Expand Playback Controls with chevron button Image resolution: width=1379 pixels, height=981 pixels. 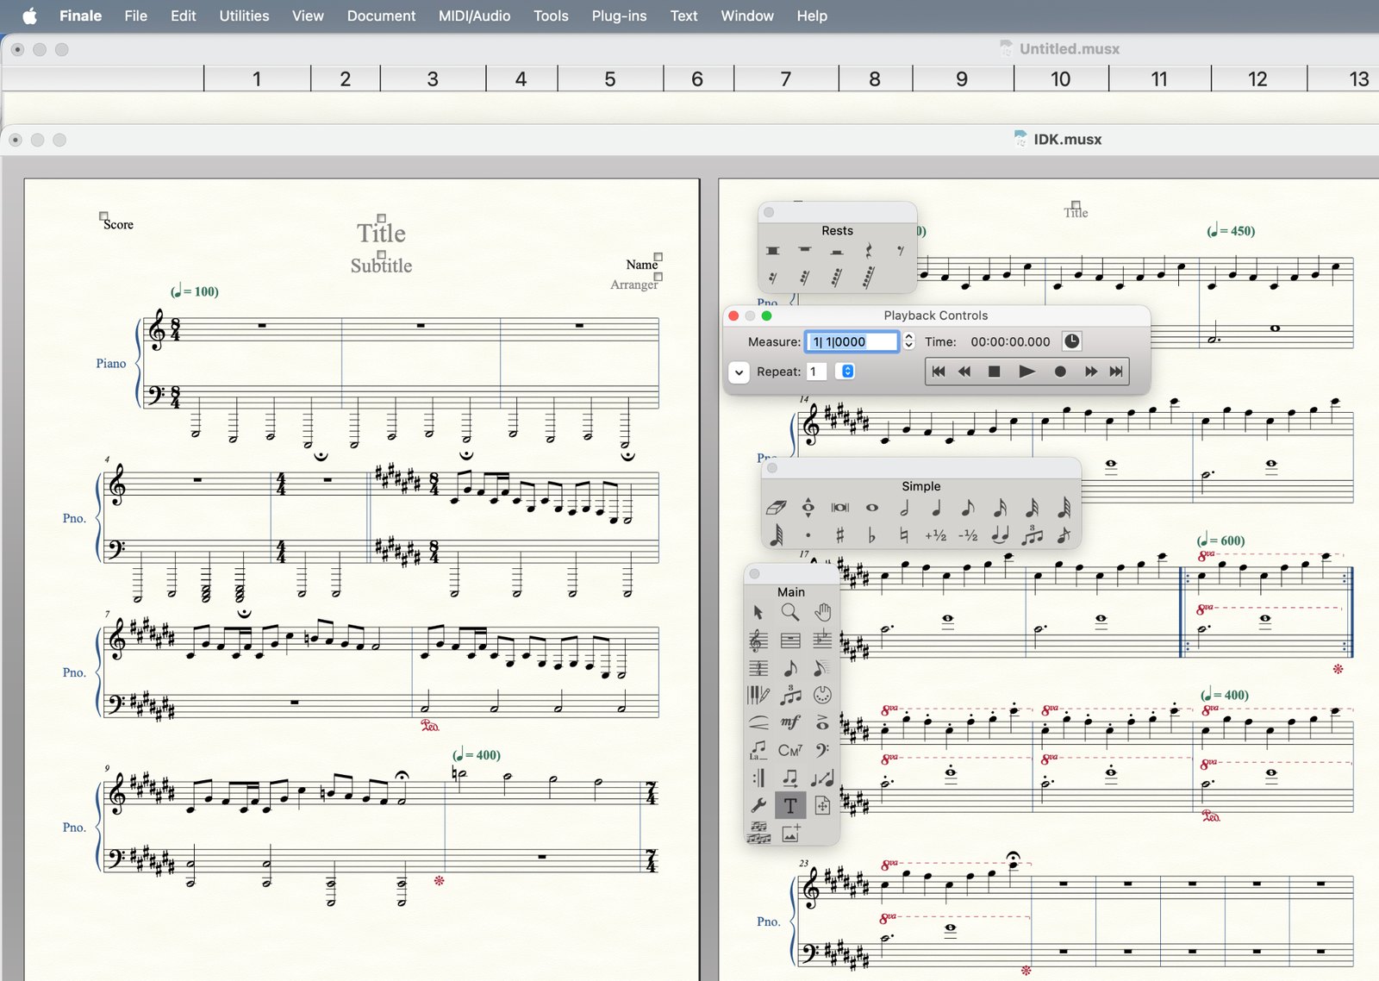[x=739, y=372]
